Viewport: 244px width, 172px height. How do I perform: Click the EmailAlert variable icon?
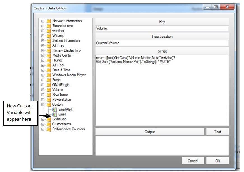(x=54, y=110)
